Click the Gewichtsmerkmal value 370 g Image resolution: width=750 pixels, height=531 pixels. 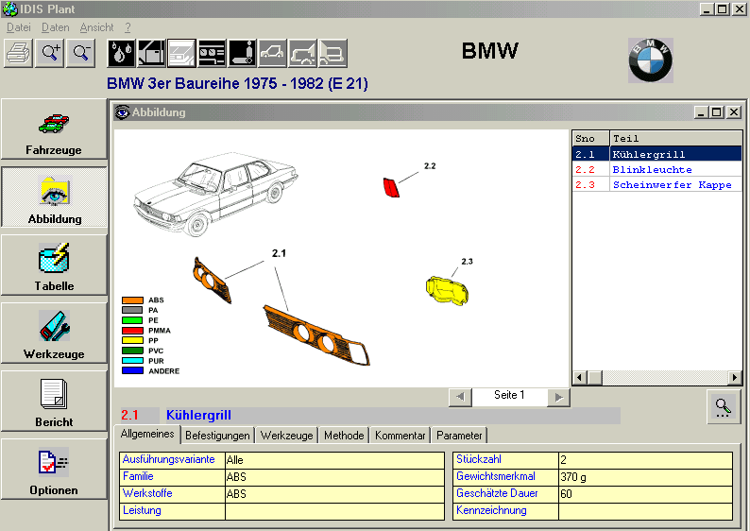(645, 477)
